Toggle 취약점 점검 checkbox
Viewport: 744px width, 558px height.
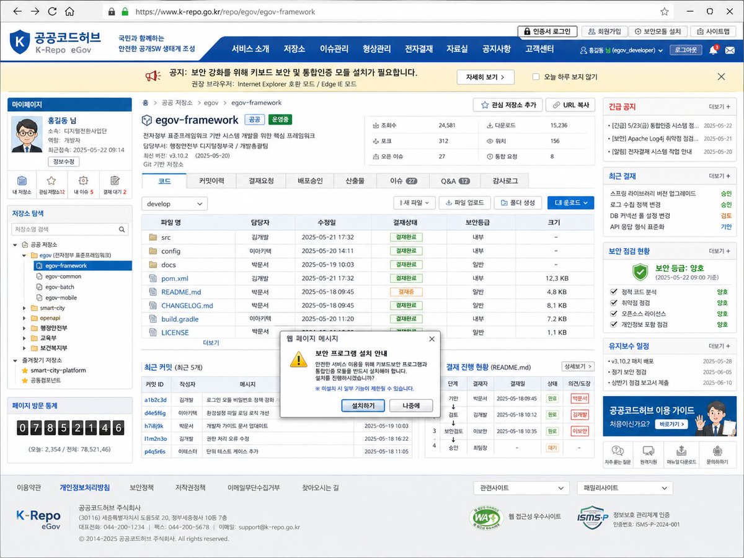614,303
